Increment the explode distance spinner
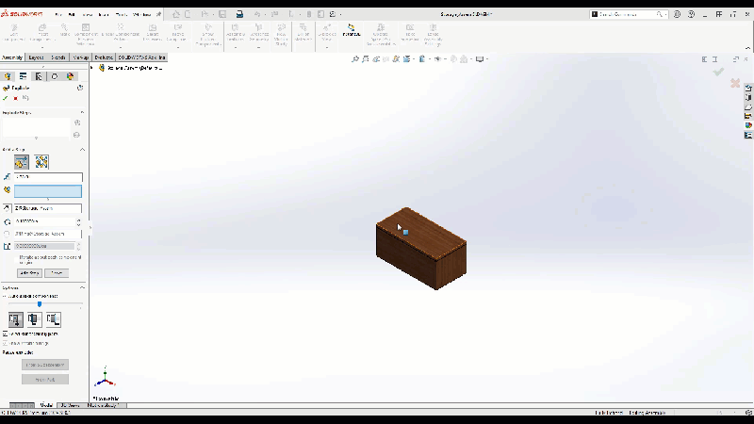754x424 pixels. 79,220
